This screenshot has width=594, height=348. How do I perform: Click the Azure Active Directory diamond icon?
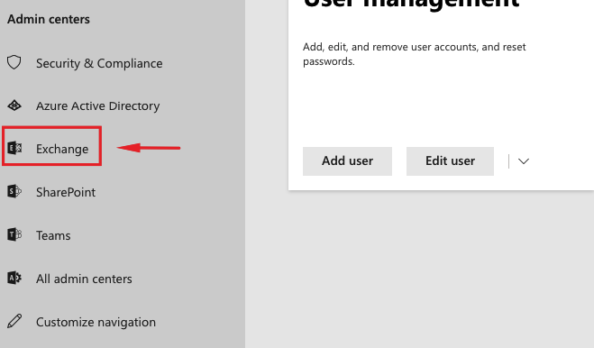[x=14, y=105]
